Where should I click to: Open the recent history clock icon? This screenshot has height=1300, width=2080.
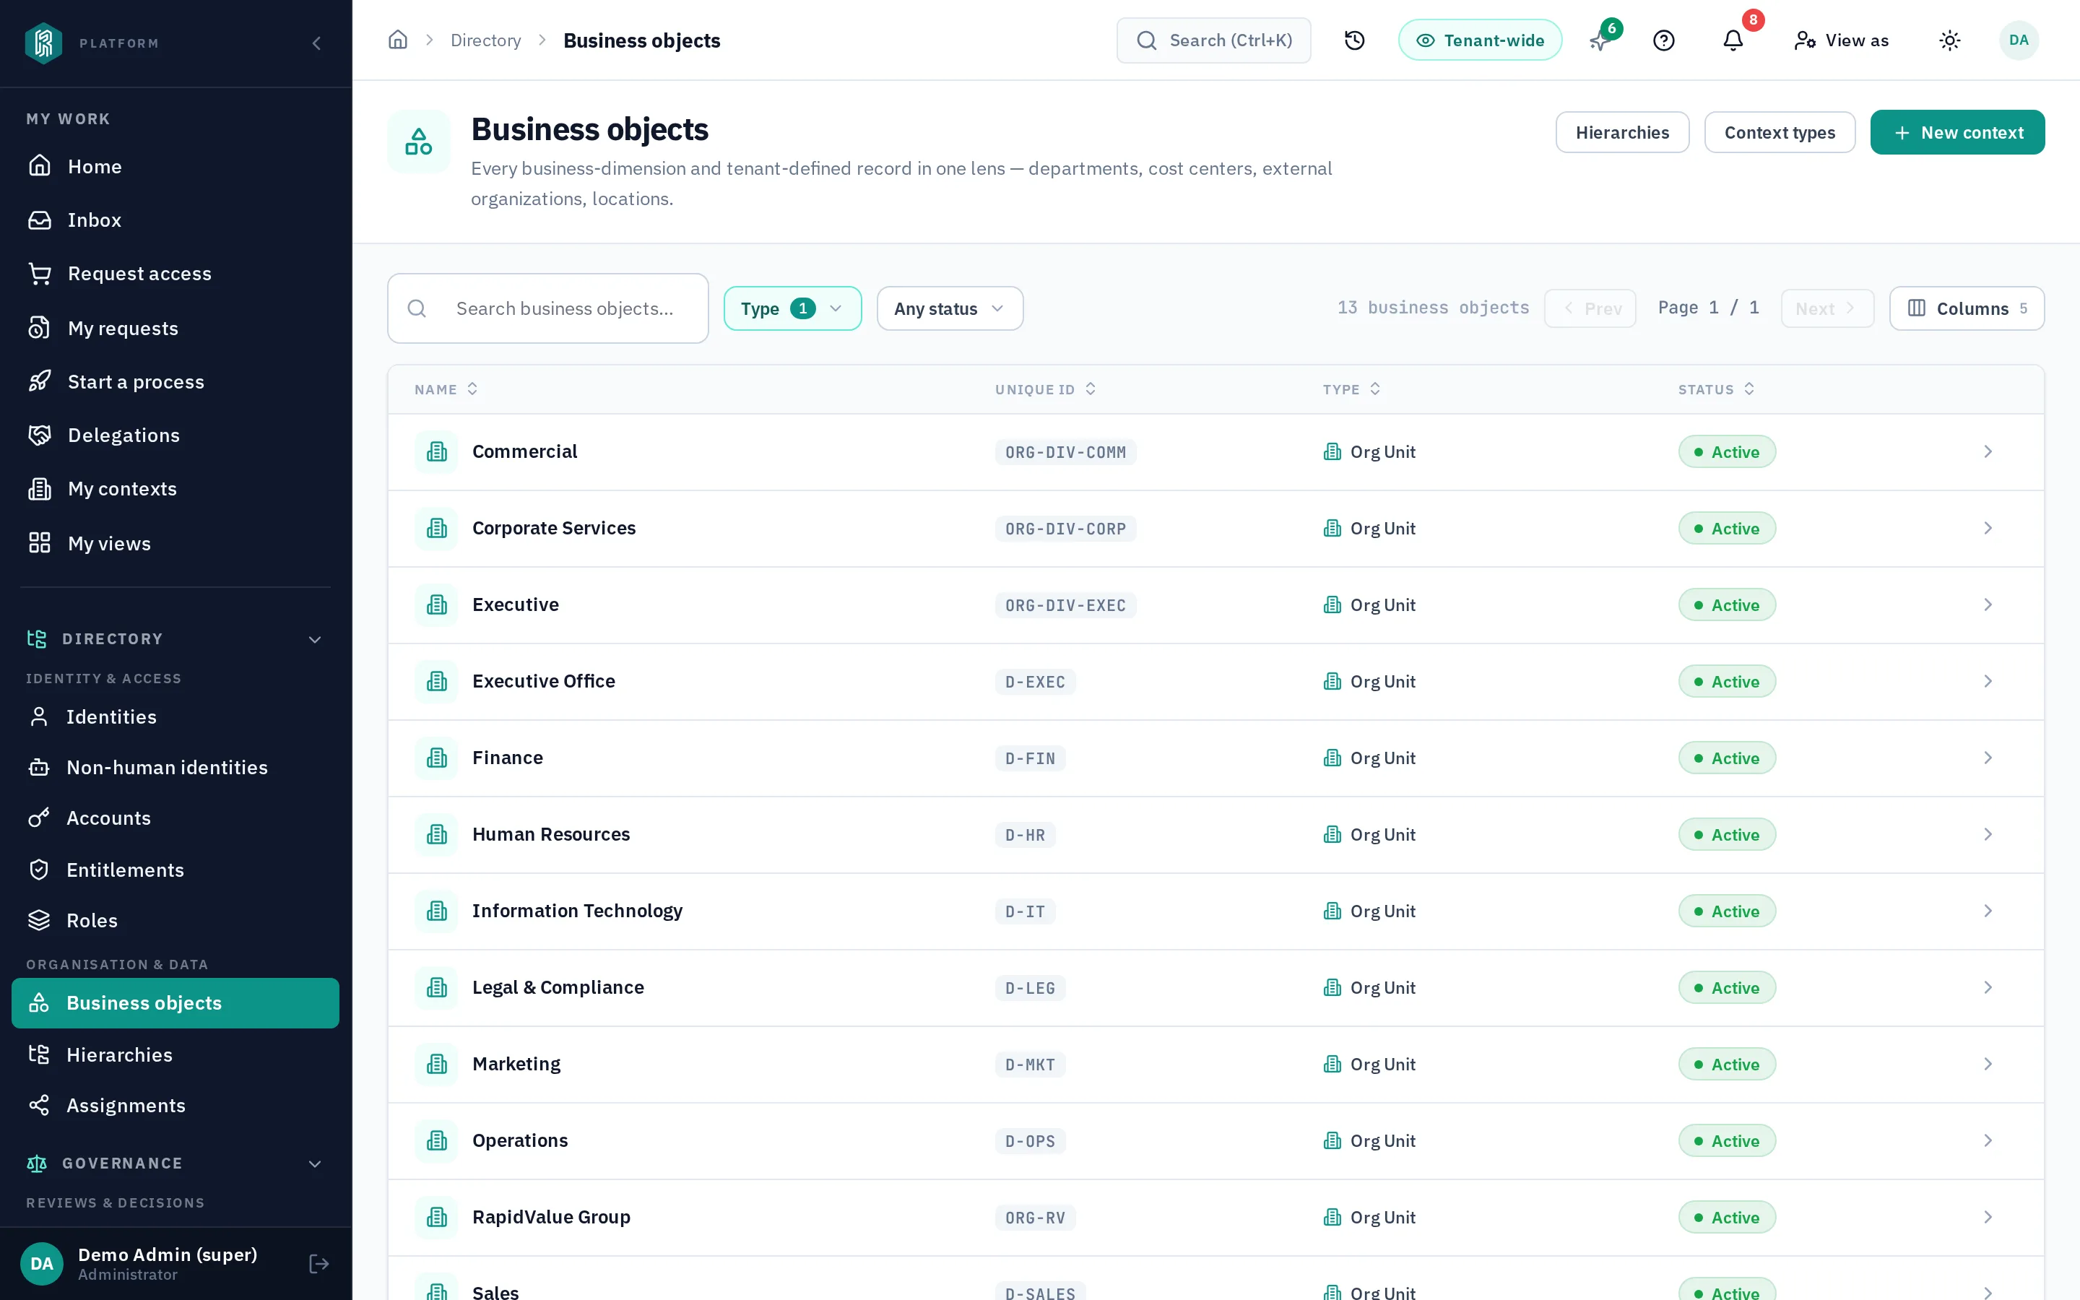[1355, 40]
